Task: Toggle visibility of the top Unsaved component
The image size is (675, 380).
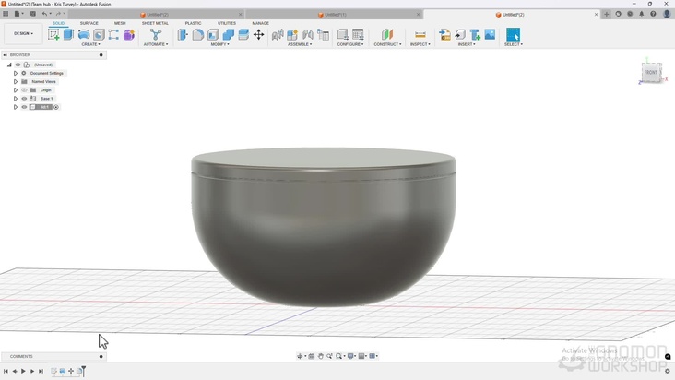Action: pyautogui.click(x=18, y=65)
